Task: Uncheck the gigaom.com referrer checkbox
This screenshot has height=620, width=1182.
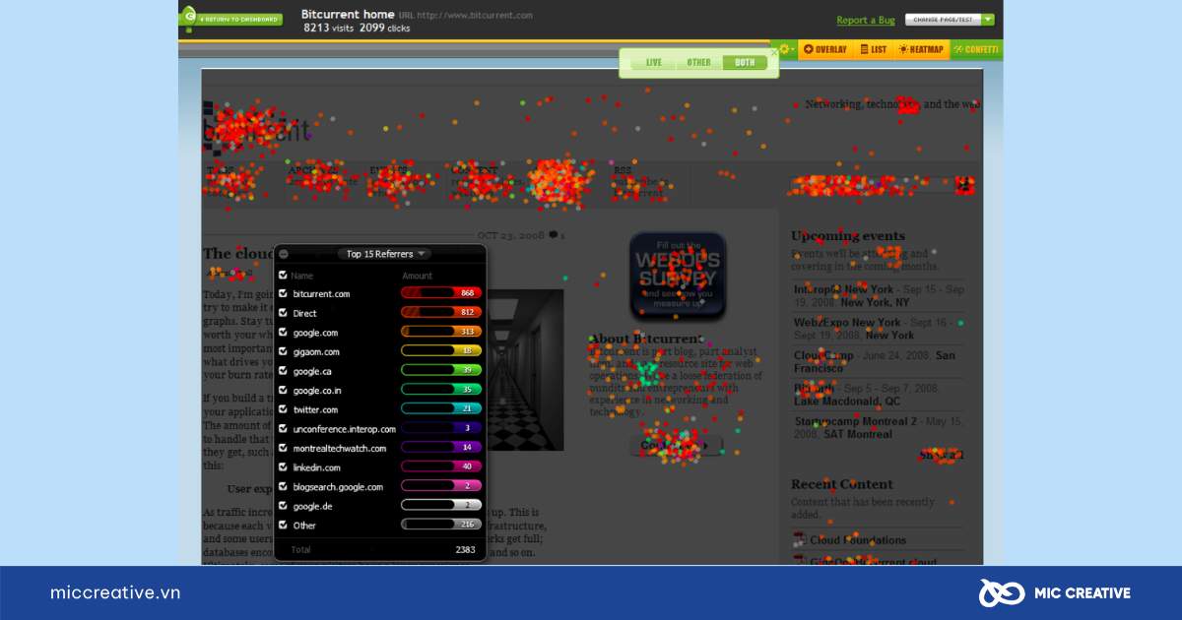Action: [284, 351]
